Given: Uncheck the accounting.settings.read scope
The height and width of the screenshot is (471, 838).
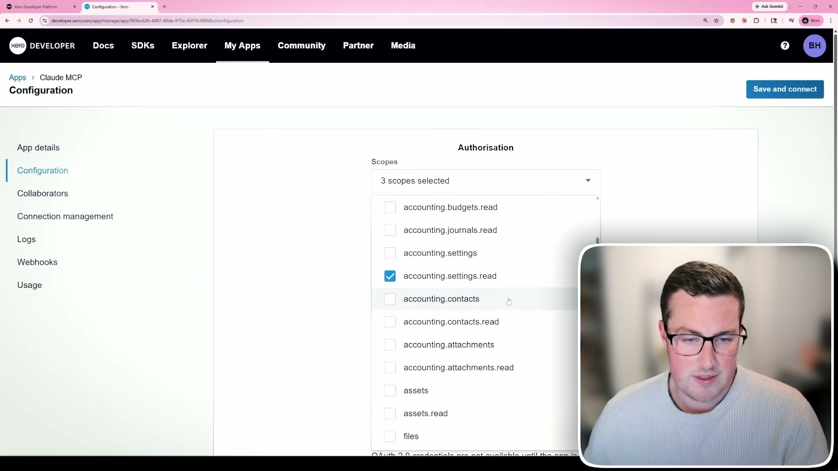Looking at the screenshot, I should (x=390, y=276).
